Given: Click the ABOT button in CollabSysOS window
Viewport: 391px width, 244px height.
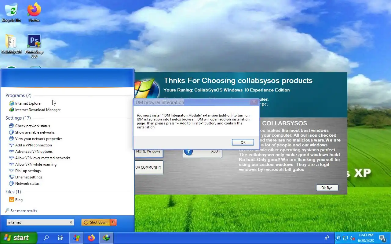Looking at the screenshot, I should coord(203,151).
